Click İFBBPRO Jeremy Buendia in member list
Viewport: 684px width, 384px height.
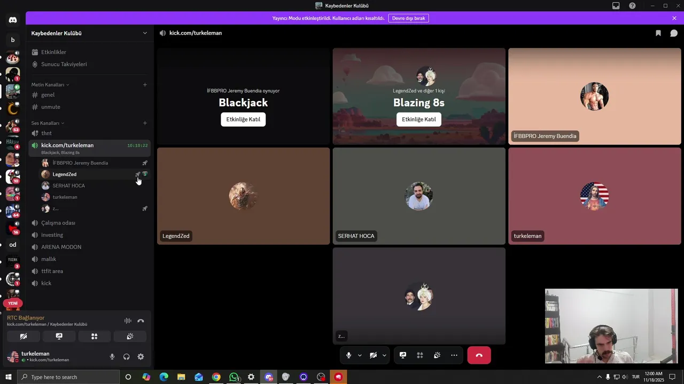[x=95, y=163]
